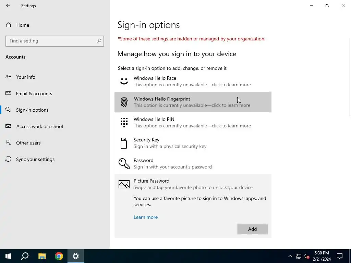Image resolution: width=351 pixels, height=263 pixels.
Task: Click the 'Swipe and tap your favorite photo' description
Action: [x=193, y=187]
